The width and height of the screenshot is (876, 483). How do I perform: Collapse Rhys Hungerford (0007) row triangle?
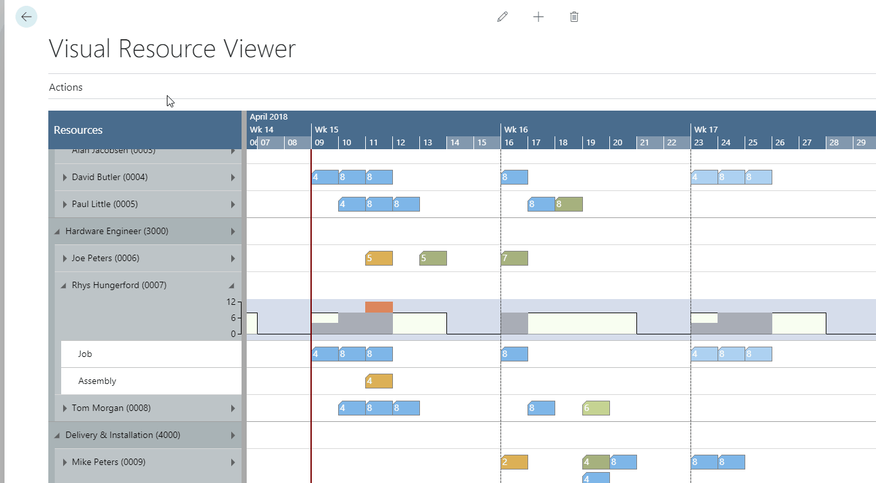[x=64, y=286]
